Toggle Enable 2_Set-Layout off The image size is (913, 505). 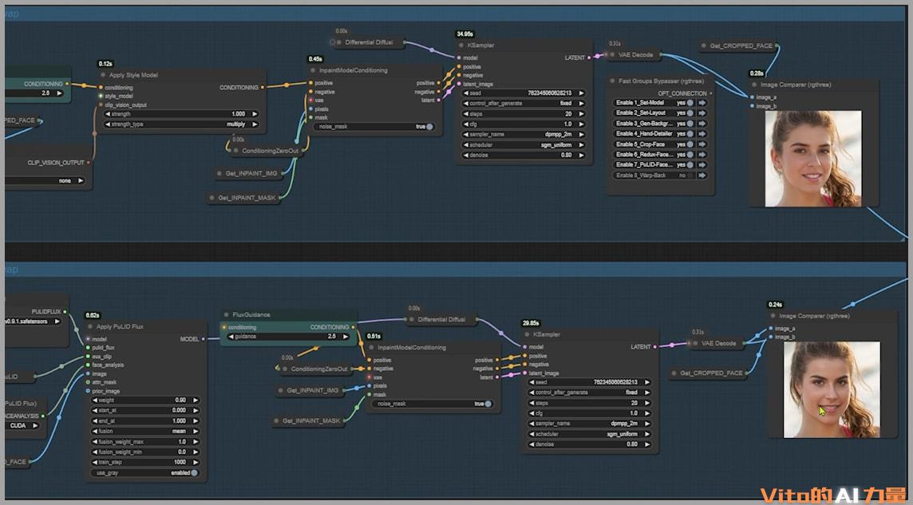[x=690, y=112]
